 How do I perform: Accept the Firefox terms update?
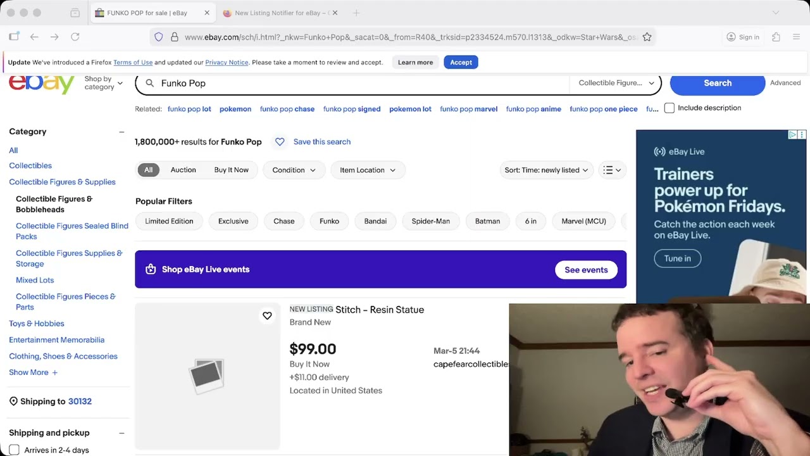461,62
